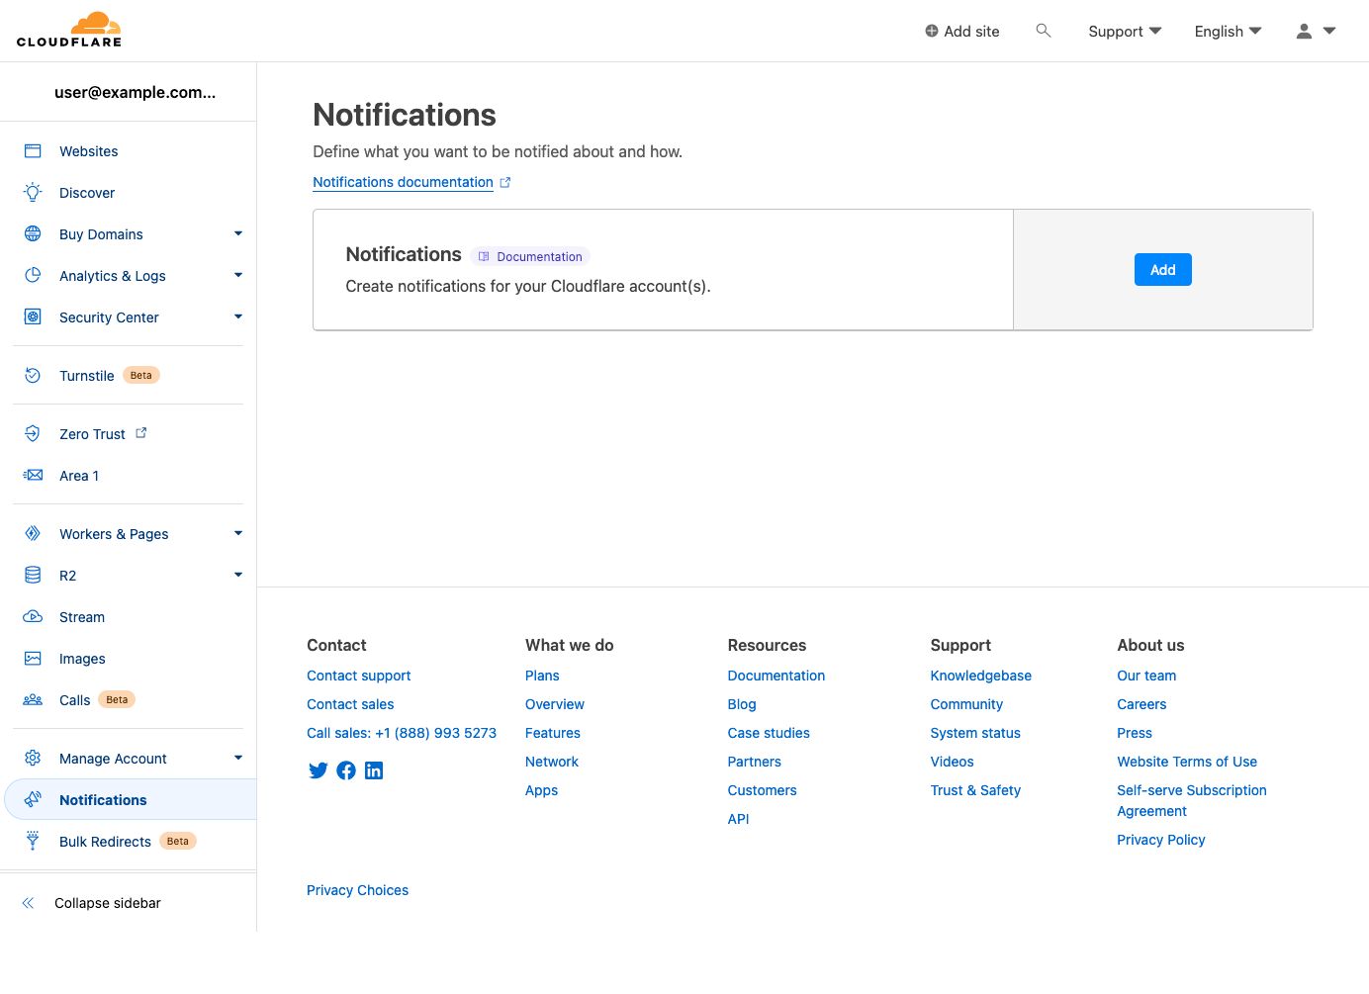
Task: Open the Trust & Safety footer link
Action: point(975,790)
